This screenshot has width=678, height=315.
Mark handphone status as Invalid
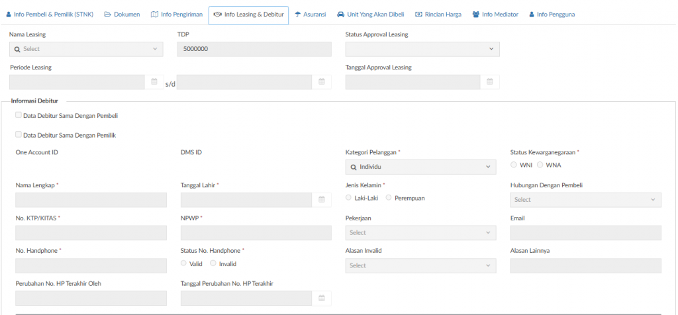coord(213,263)
